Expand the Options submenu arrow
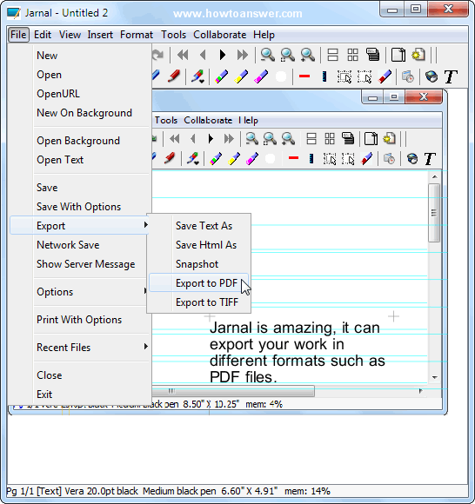The height and width of the screenshot is (504, 475). click(146, 291)
